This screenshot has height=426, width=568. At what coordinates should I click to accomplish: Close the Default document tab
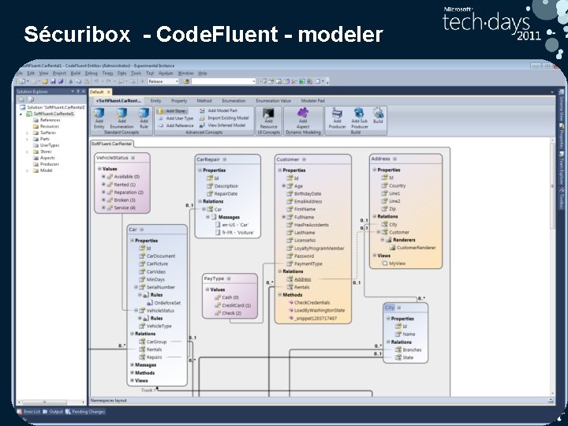click(x=108, y=92)
